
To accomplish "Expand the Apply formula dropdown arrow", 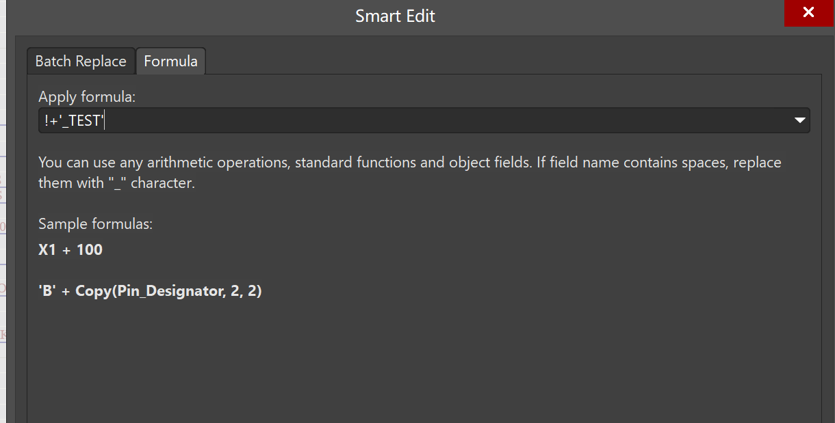I will (x=799, y=120).
